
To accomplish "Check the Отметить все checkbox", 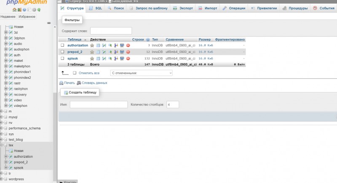I will [x=75, y=73].
